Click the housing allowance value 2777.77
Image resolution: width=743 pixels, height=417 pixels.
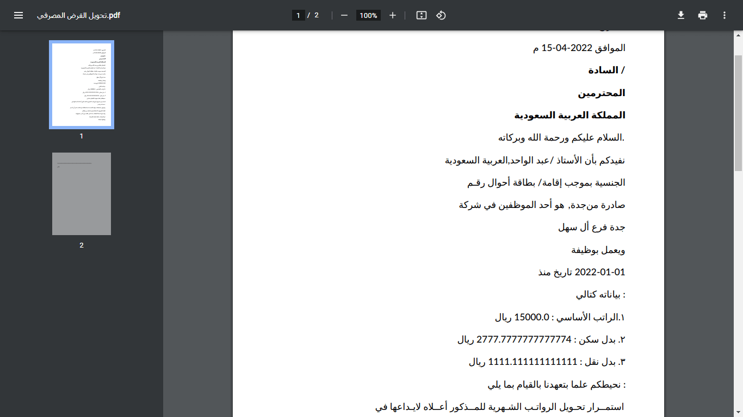click(x=524, y=340)
